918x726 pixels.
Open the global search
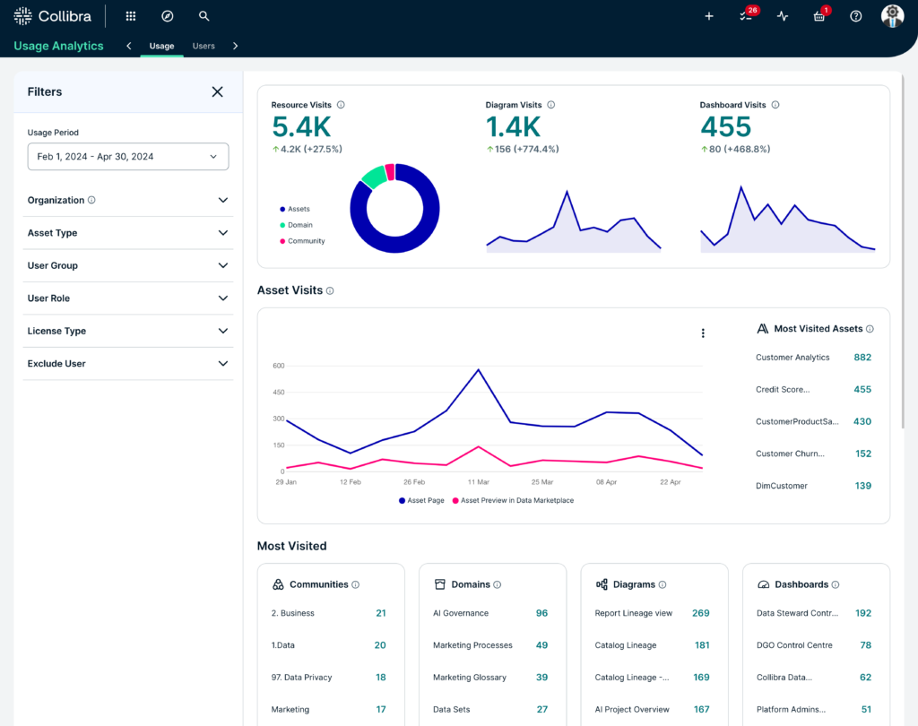click(204, 15)
